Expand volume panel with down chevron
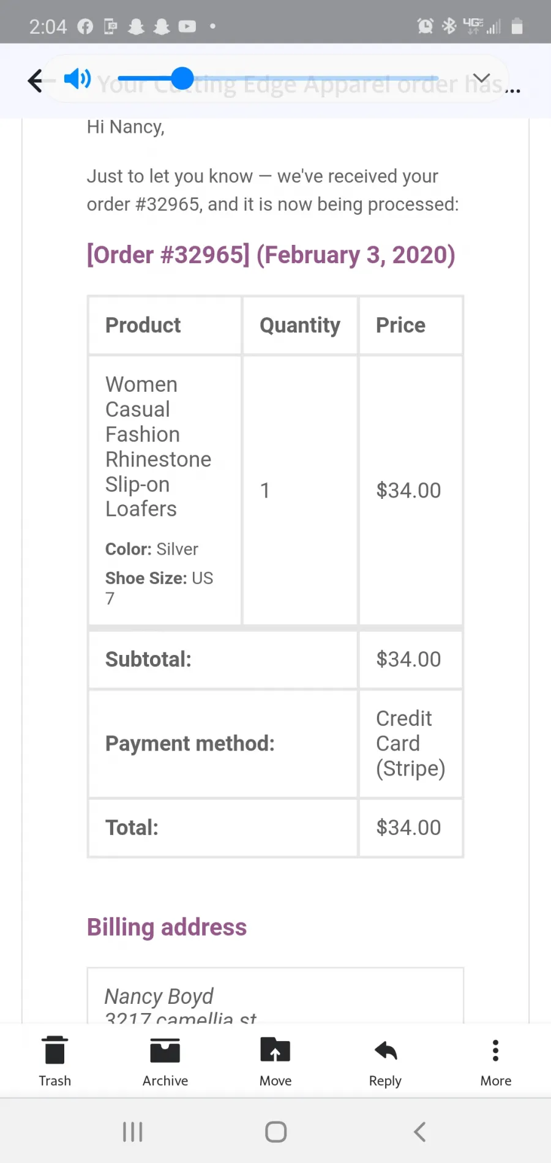The width and height of the screenshot is (551, 1163). point(482,78)
